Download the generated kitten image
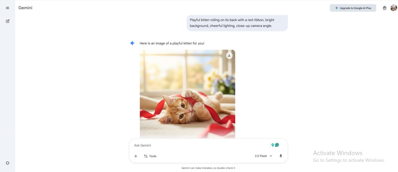Viewport: 398px width, 172px height. pos(229,55)
